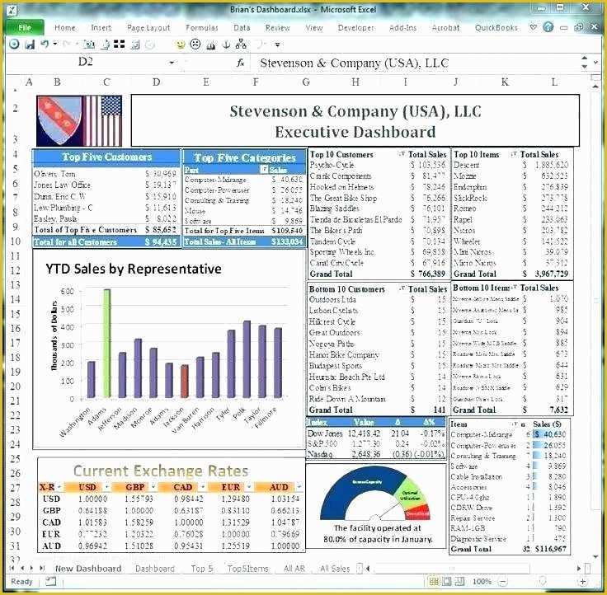Open Customize Quick Access Toolbar dropdown

[x=278, y=45]
